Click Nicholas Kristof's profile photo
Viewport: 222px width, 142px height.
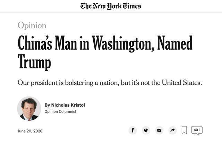29,108
